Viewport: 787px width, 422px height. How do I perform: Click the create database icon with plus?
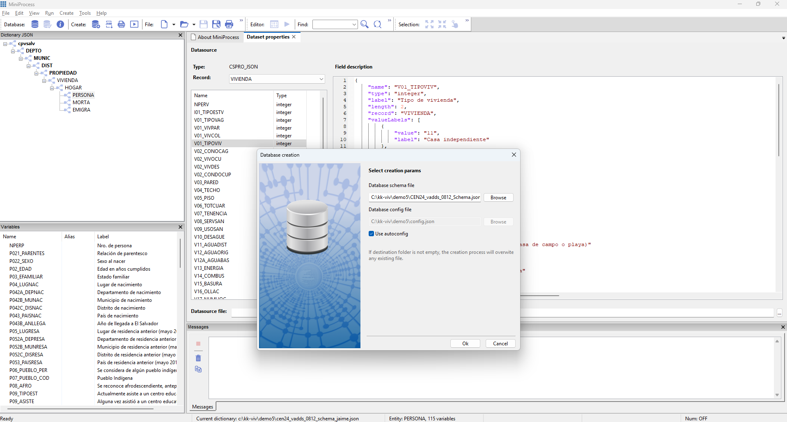click(96, 24)
